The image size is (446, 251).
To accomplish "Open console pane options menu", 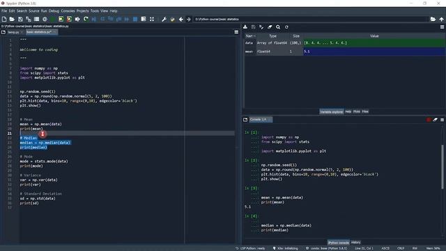I will point(442,120).
